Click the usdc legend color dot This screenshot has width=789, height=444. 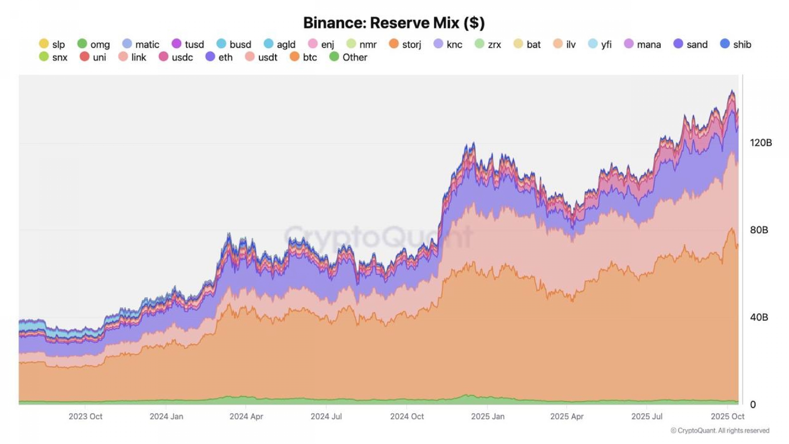point(164,57)
